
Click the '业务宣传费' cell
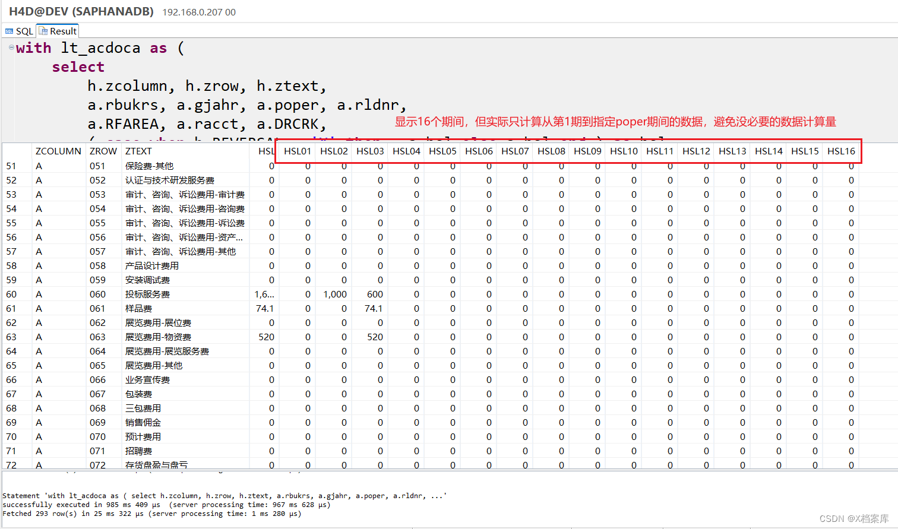(147, 379)
